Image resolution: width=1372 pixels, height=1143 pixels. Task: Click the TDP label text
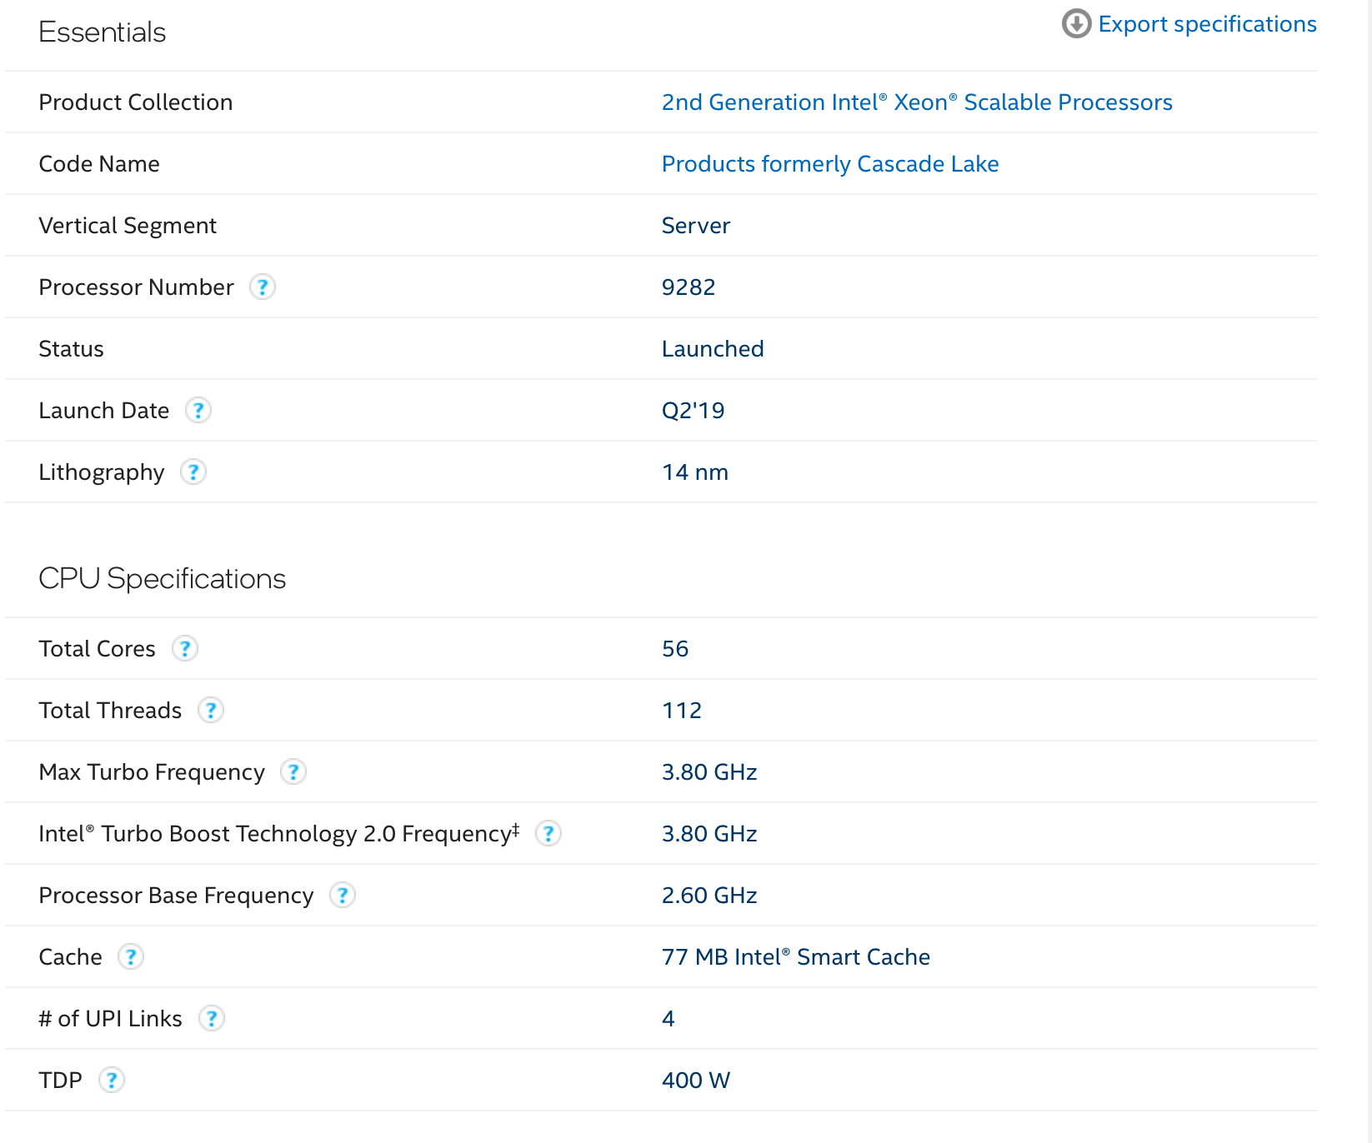(61, 1081)
